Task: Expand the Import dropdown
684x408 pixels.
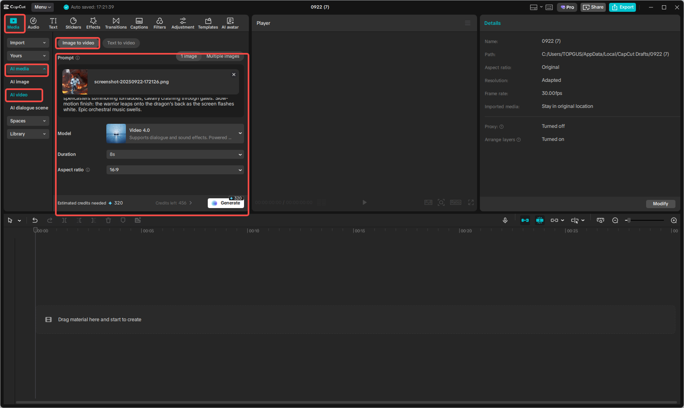Action: (28, 43)
